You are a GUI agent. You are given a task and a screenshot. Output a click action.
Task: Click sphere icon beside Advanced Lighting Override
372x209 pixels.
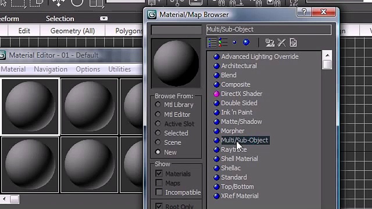pos(217,57)
